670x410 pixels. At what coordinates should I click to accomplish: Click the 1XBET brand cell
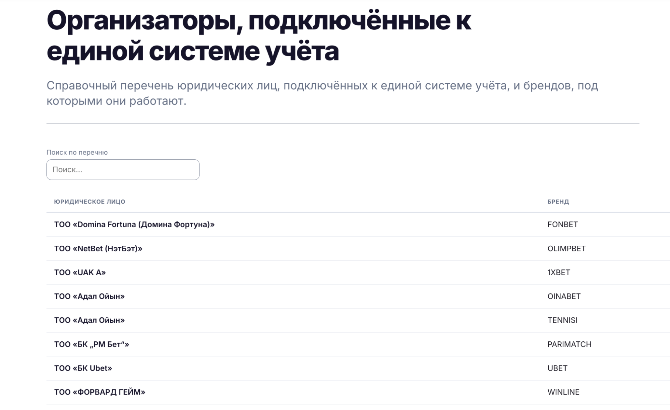coord(559,272)
